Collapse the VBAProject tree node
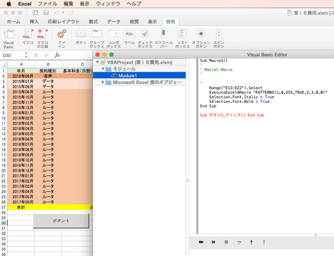 pyautogui.click(x=97, y=62)
